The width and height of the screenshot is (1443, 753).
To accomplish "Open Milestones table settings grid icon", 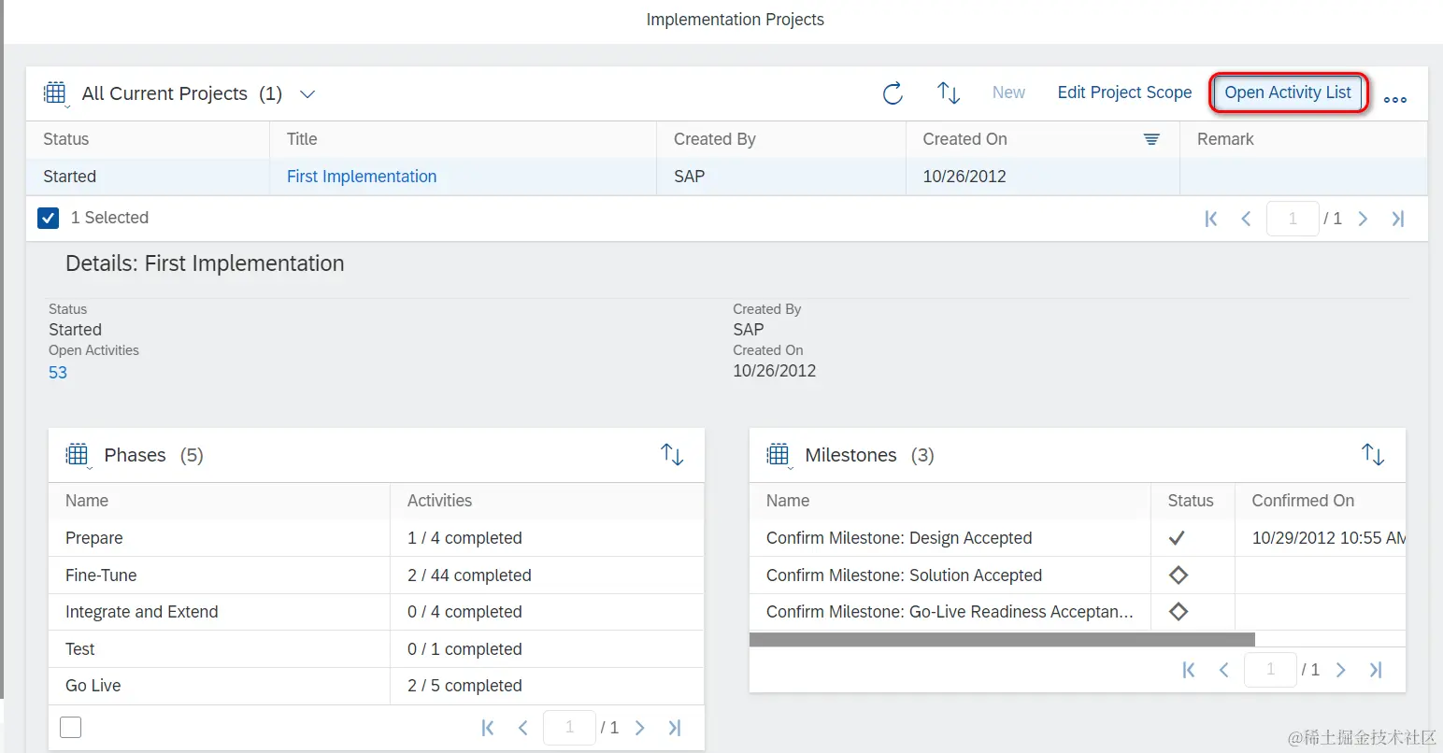I will 778,455.
